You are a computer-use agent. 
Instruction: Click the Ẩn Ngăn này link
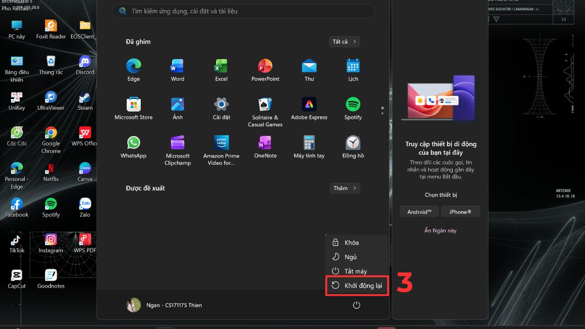click(x=440, y=231)
